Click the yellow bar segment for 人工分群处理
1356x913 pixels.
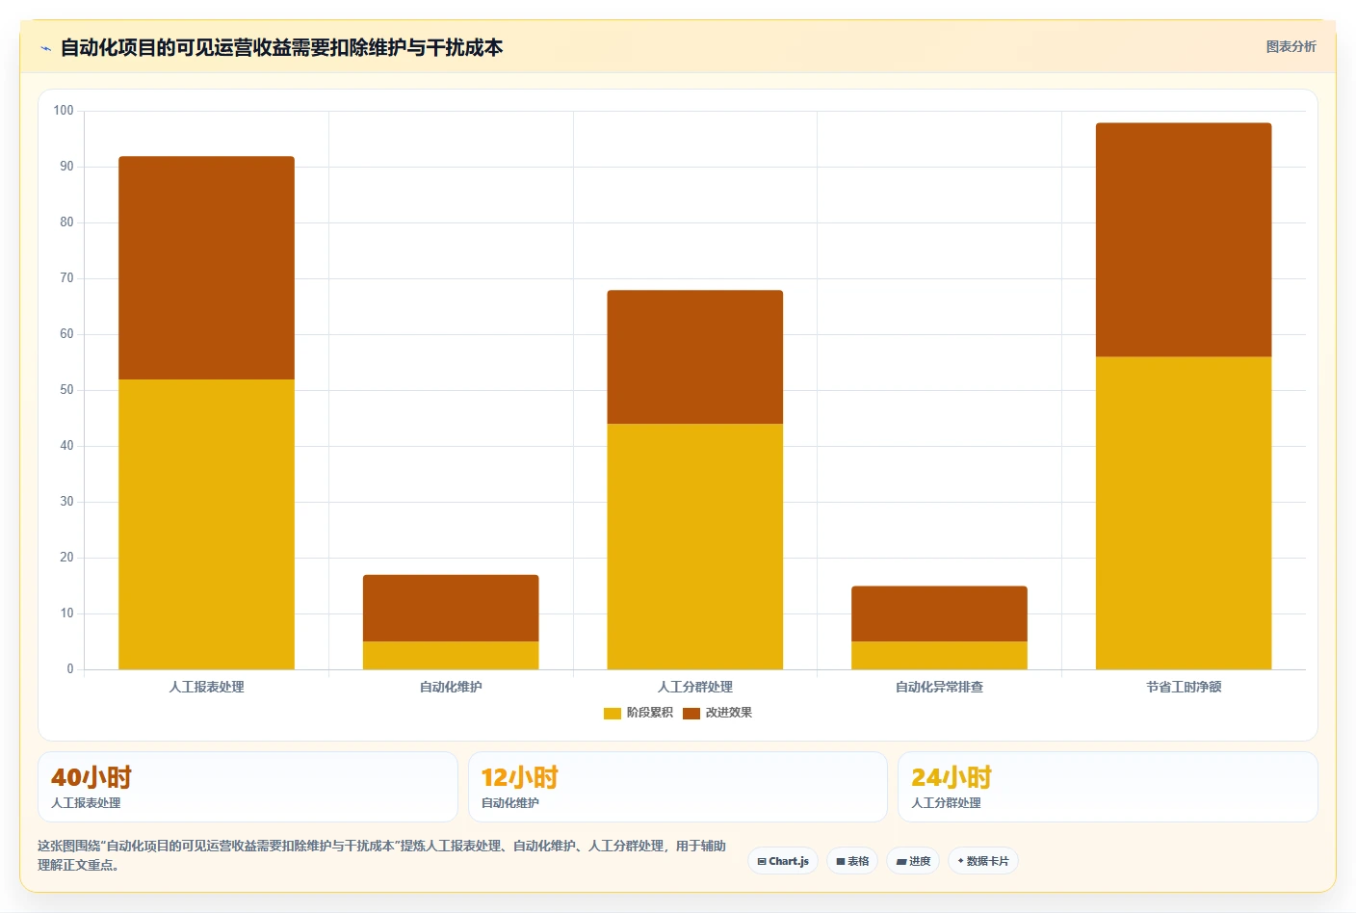695,546
